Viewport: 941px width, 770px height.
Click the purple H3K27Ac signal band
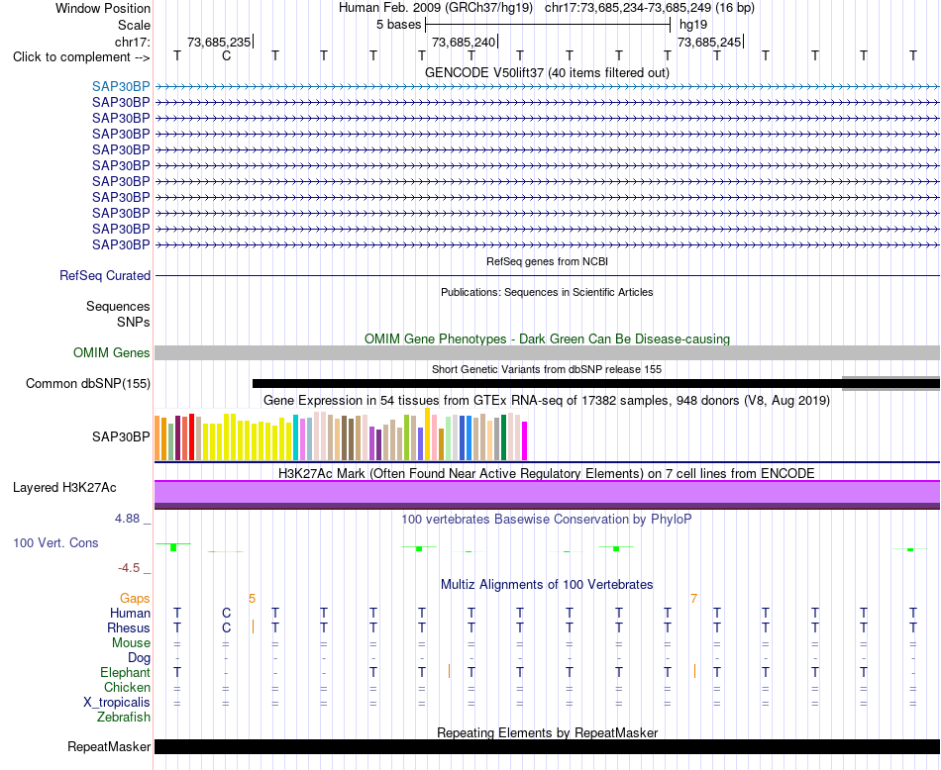[x=547, y=495]
